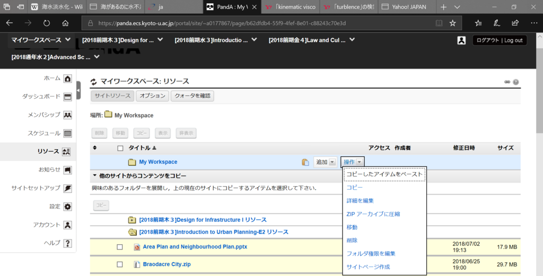Open the 追加 dropdown button

pyautogui.click(x=325, y=162)
